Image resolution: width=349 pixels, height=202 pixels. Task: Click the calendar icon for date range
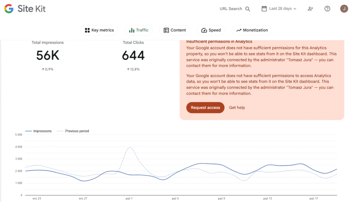point(264,9)
